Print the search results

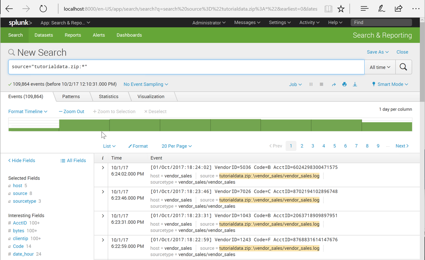point(344,84)
